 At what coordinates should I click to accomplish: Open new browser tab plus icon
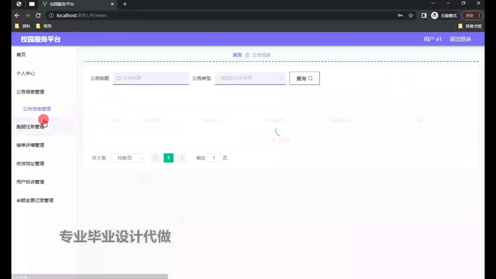point(125,4)
